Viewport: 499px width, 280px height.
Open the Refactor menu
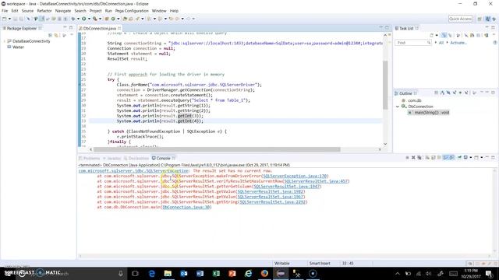coord(44,11)
